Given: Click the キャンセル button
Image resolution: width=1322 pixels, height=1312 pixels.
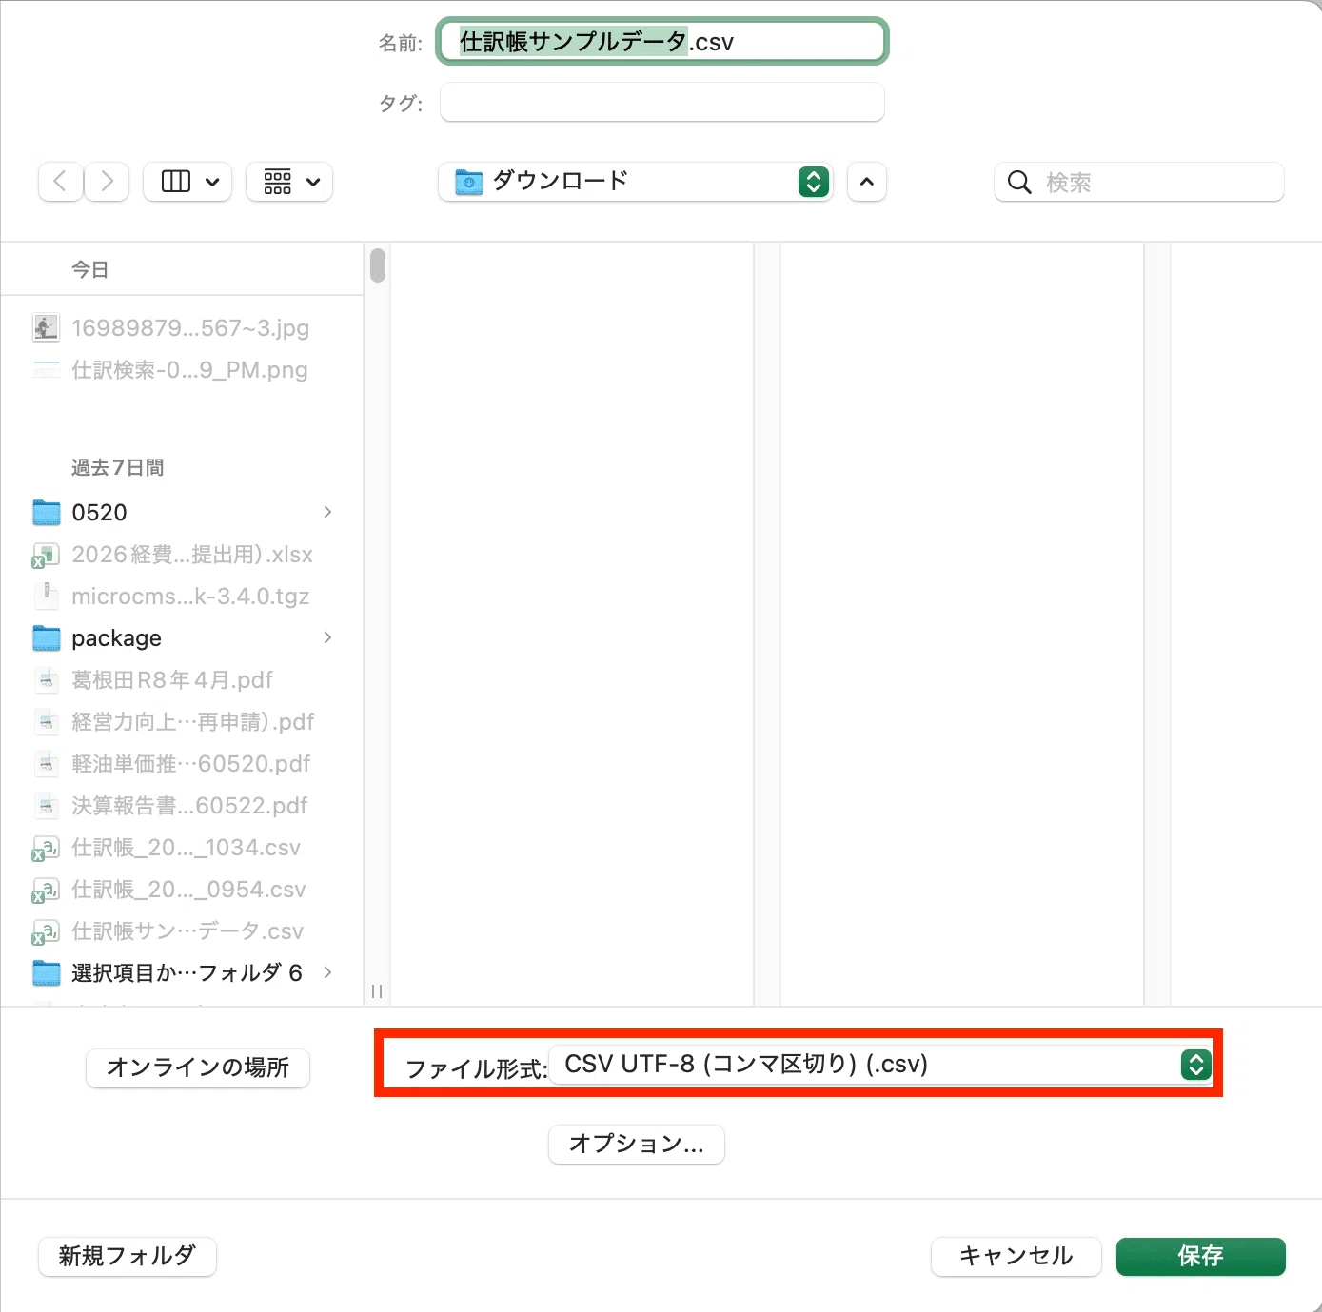Looking at the screenshot, I should tap(1016, 1256).
